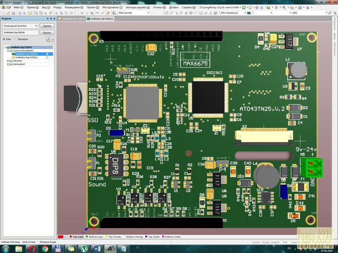This screenshot has width=338, height=253.
Task: Select indikator bp.SchDoc in project tree
Action: tap(27, 57)
